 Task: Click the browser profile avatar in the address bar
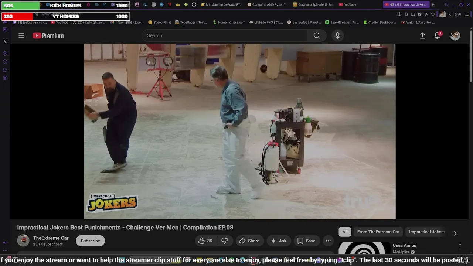click(x=442, y=14)
